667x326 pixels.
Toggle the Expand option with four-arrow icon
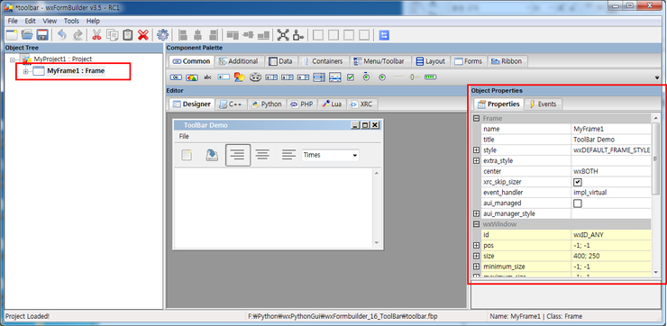[283, 35]
